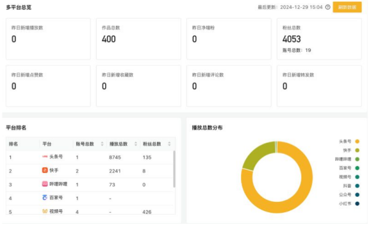Click the 昨日新增收藏数 card
This screenshot has width=369, height=227.
[x=138, y=86]
